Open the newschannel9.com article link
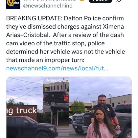Screen dimensions: 138x138 (x=57, y=68)
